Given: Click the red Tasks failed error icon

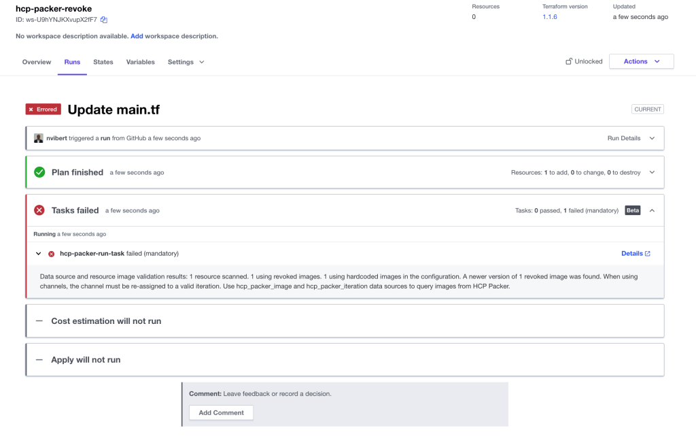Looking at the screenshot, I should [x=39, y=210].
